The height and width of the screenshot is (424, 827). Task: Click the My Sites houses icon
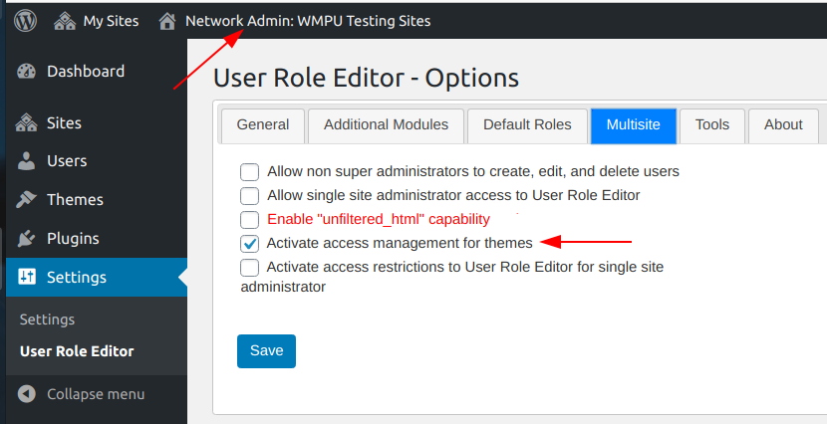coord(65,21)
